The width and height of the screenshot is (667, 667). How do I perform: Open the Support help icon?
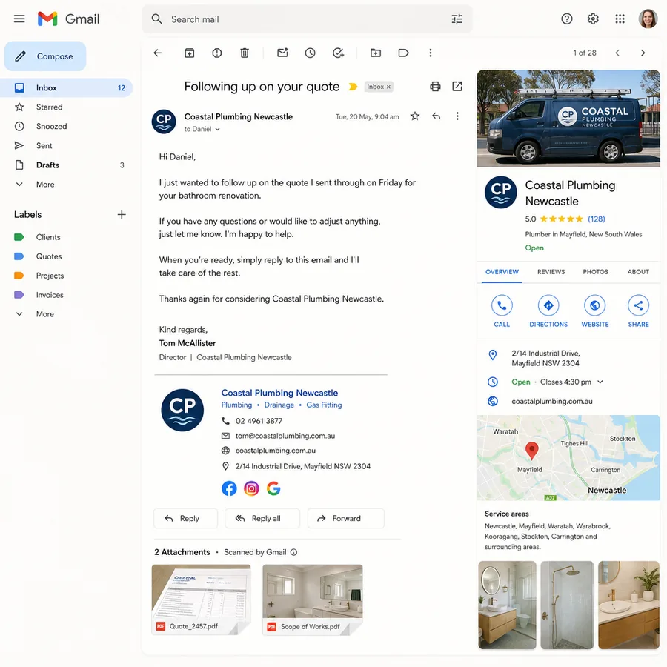tap(567, 19)
